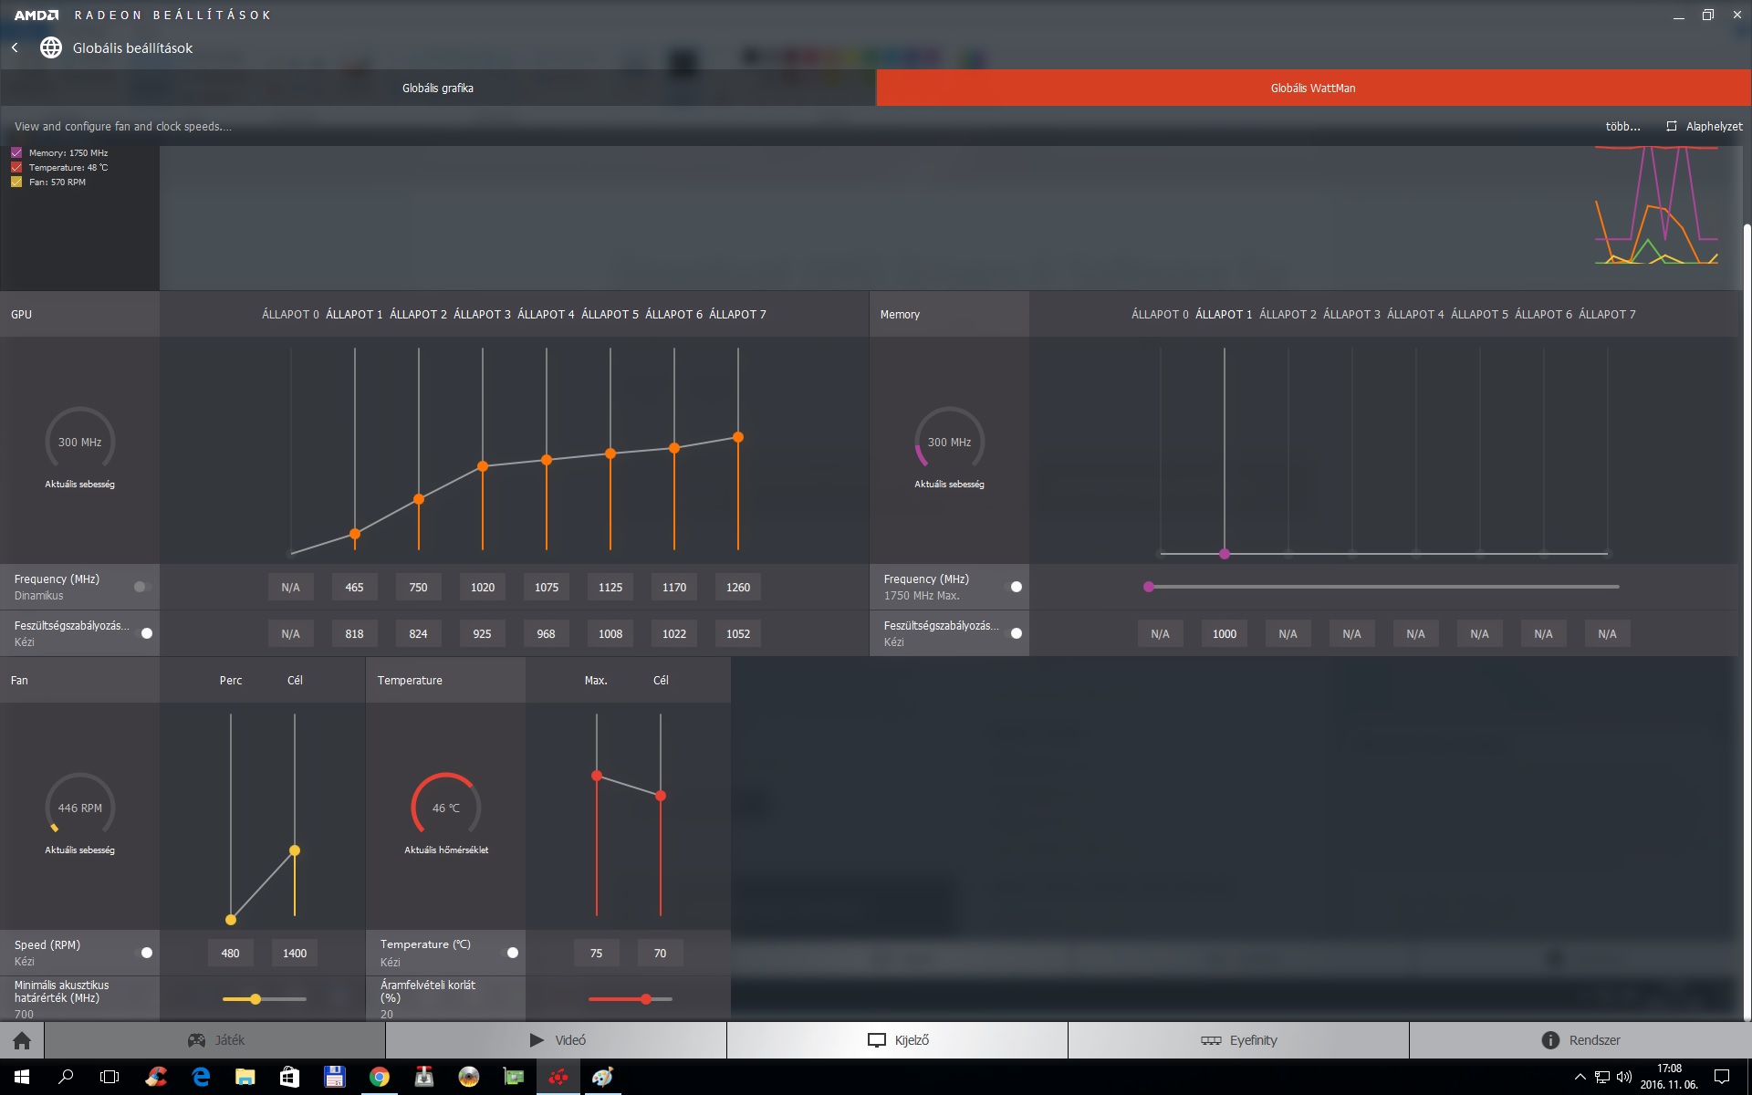
Task: Click target temperature field 70
Action: (x=660, y=954)
